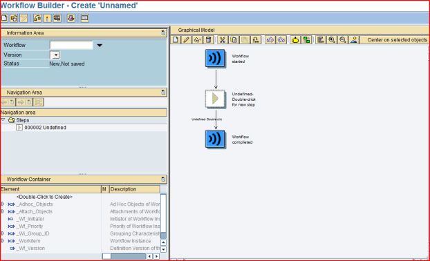Click the red hat basic data icon
The image size is (430, 261).
point(71,19)
